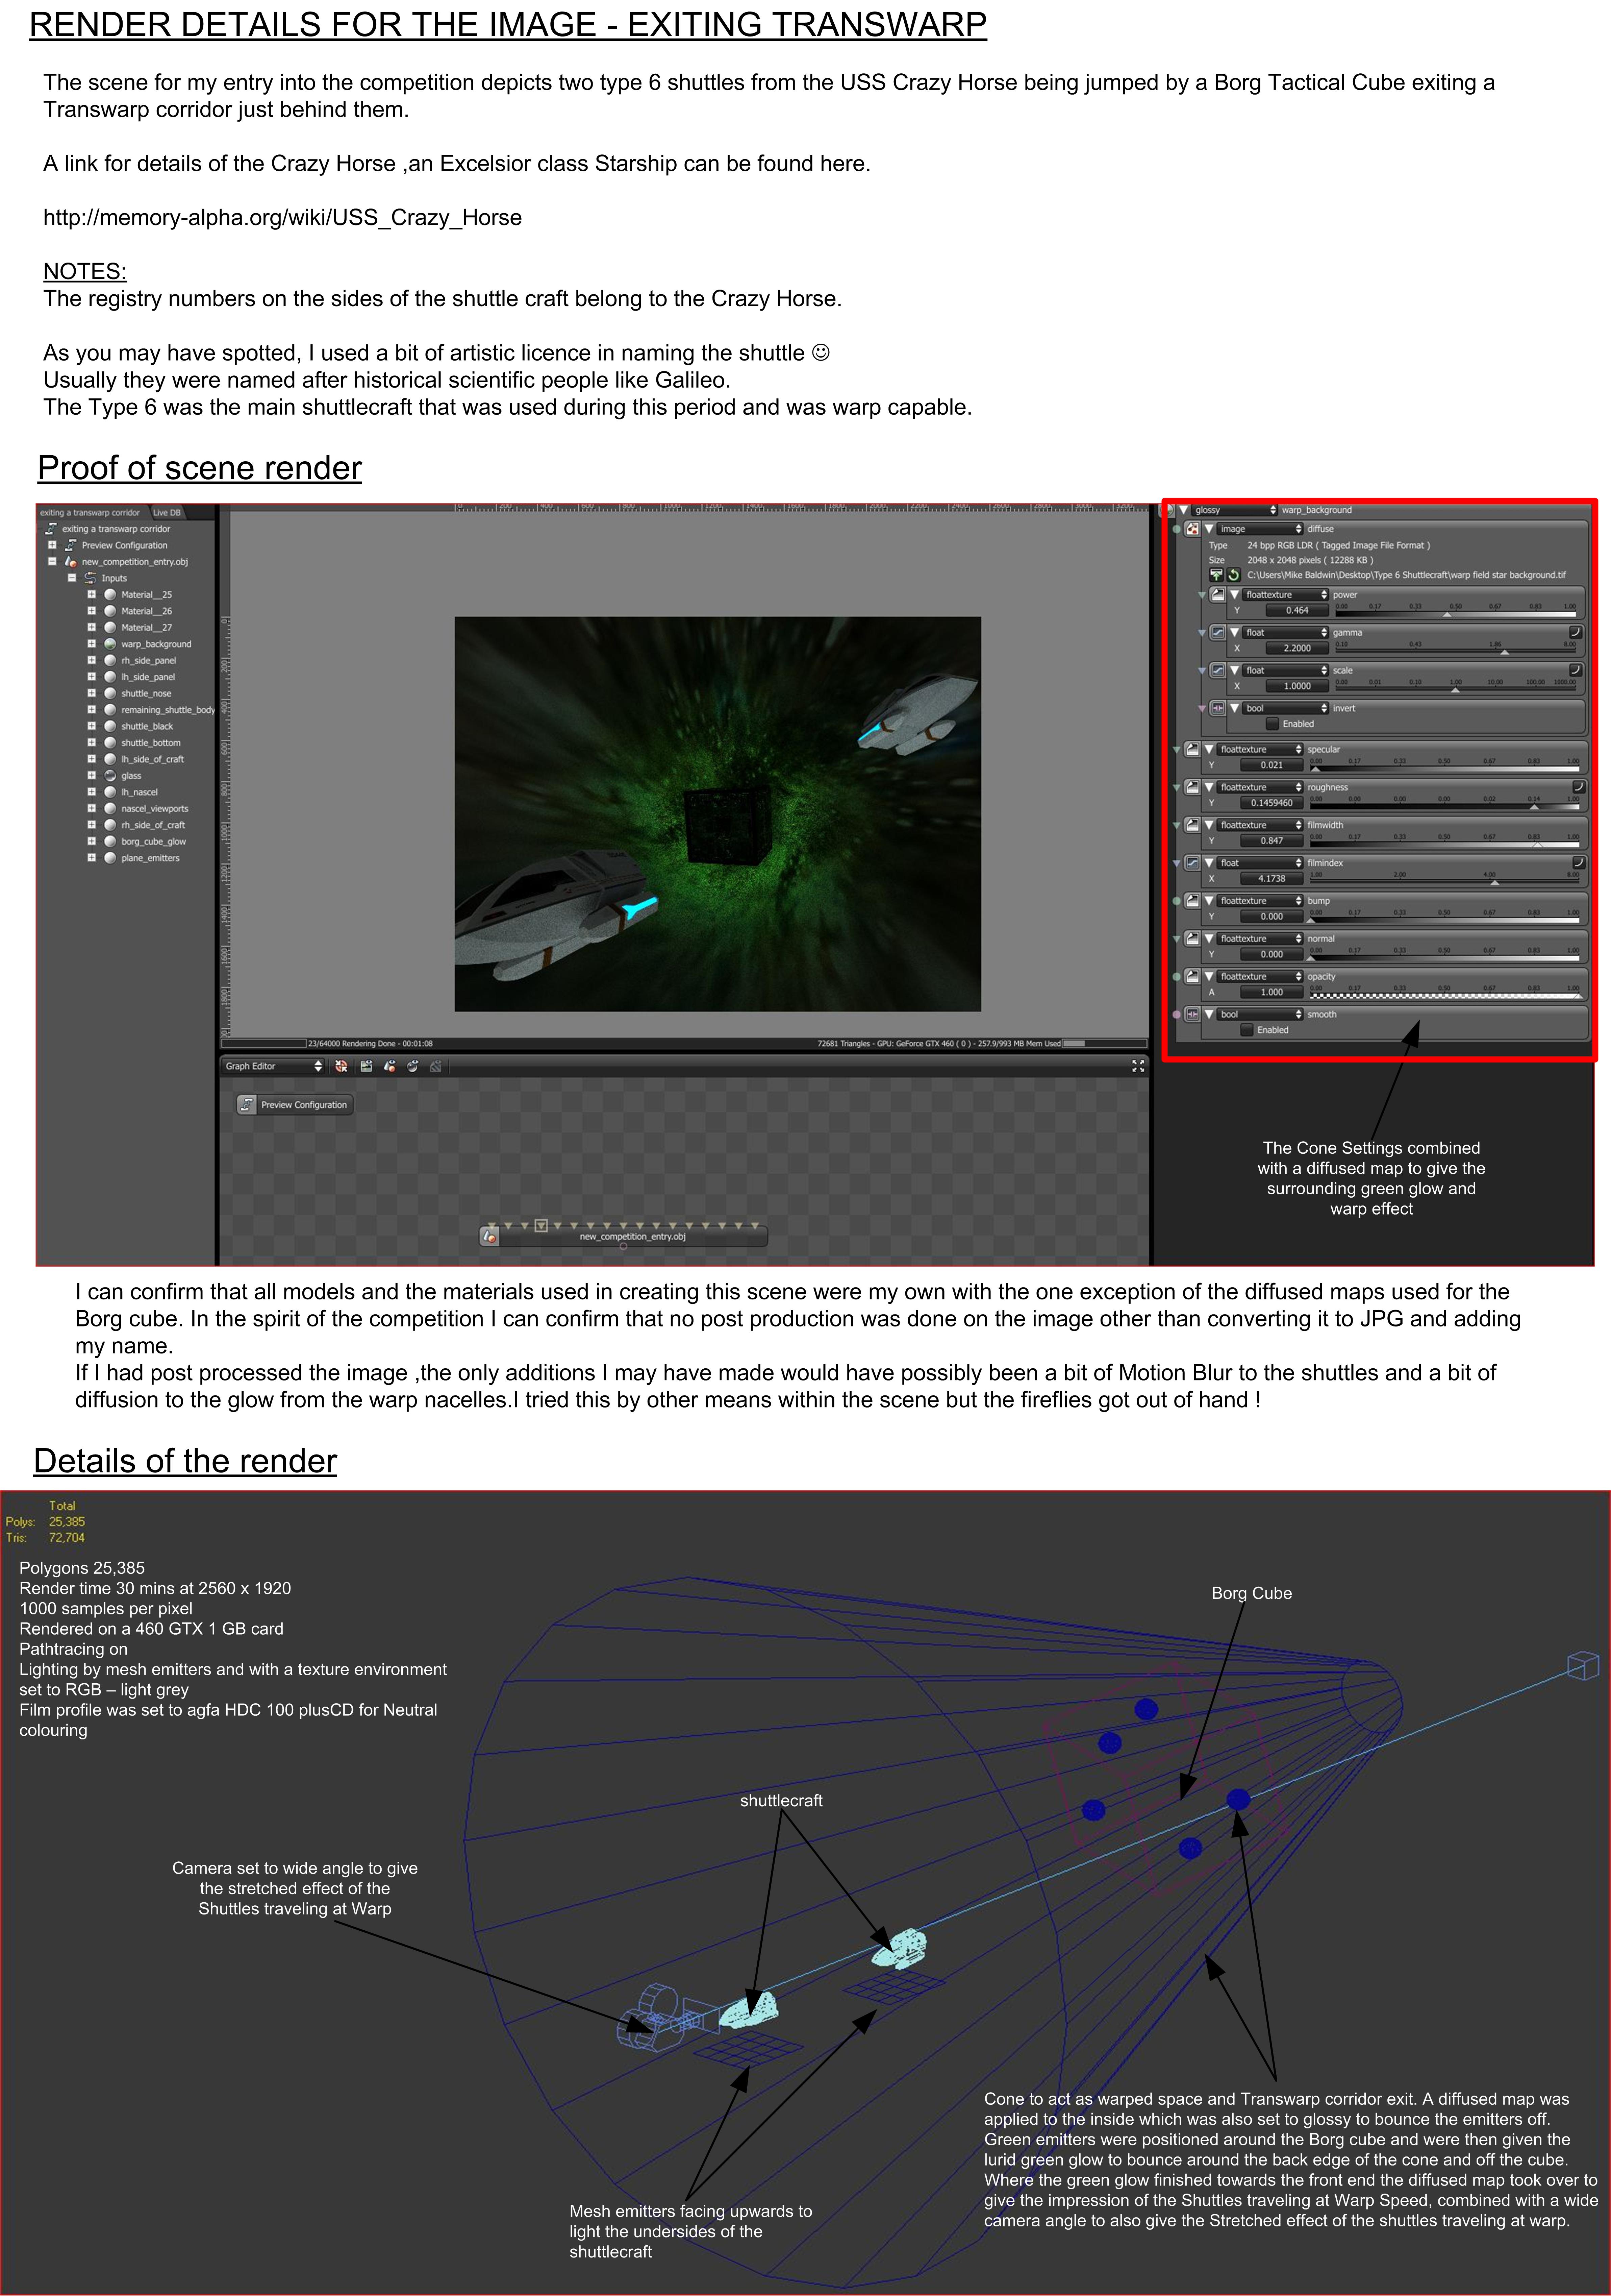Select the exiting a transwarp corridor tab

(90, 513)
